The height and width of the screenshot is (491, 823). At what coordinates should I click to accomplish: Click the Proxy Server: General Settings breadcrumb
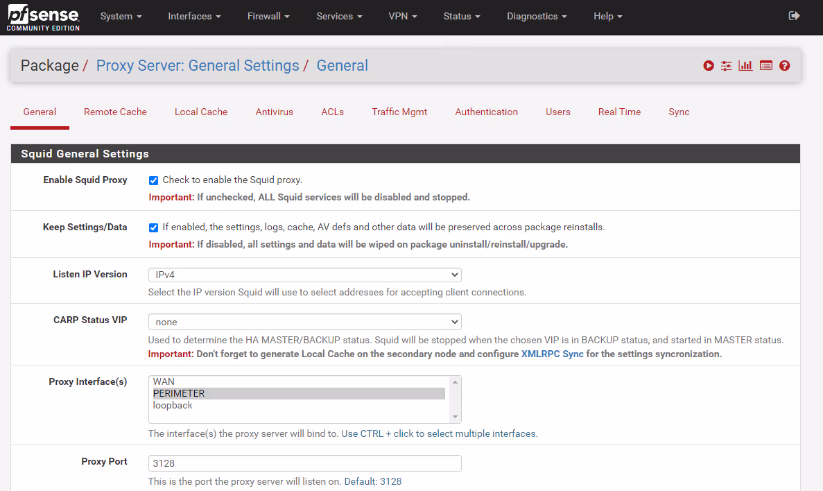(198, 66)
